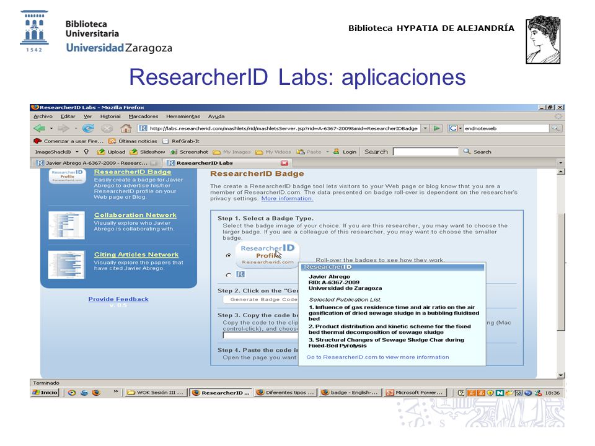Screen dimensions: 595x446
Task: Open My Videos in ImageShack toolbar
Action: click(273, 152)
